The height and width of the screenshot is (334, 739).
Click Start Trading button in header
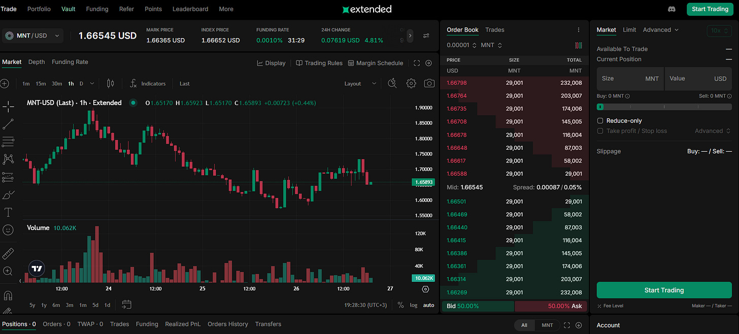[x=710, y=9]
